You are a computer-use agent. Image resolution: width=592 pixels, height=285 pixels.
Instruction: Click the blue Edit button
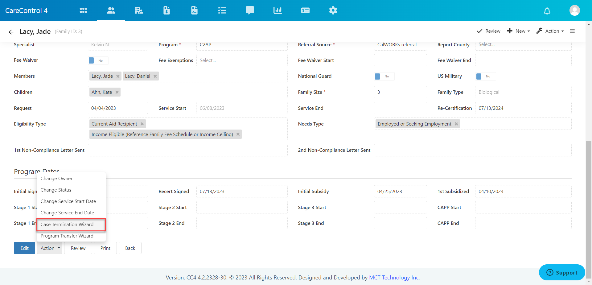pyautogui.click(x=24, y=248)
